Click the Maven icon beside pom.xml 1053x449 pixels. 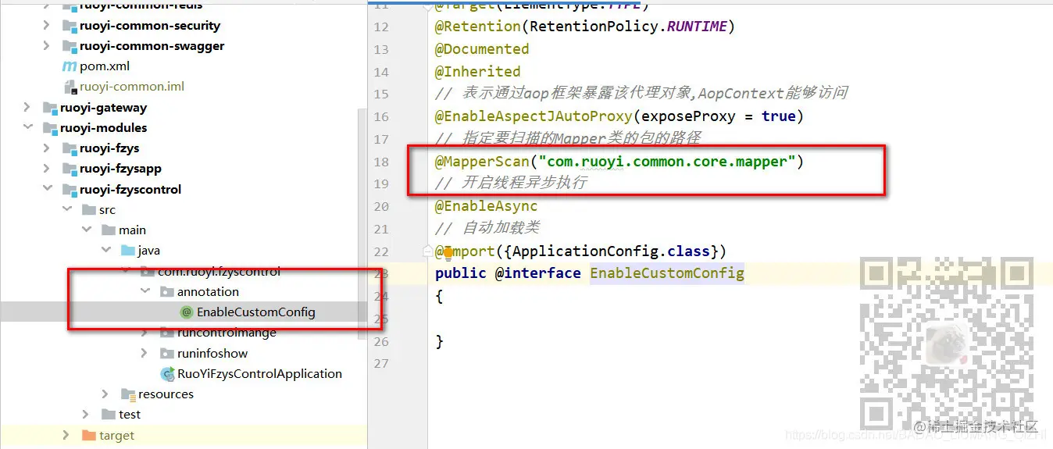[x=70, y=66]
